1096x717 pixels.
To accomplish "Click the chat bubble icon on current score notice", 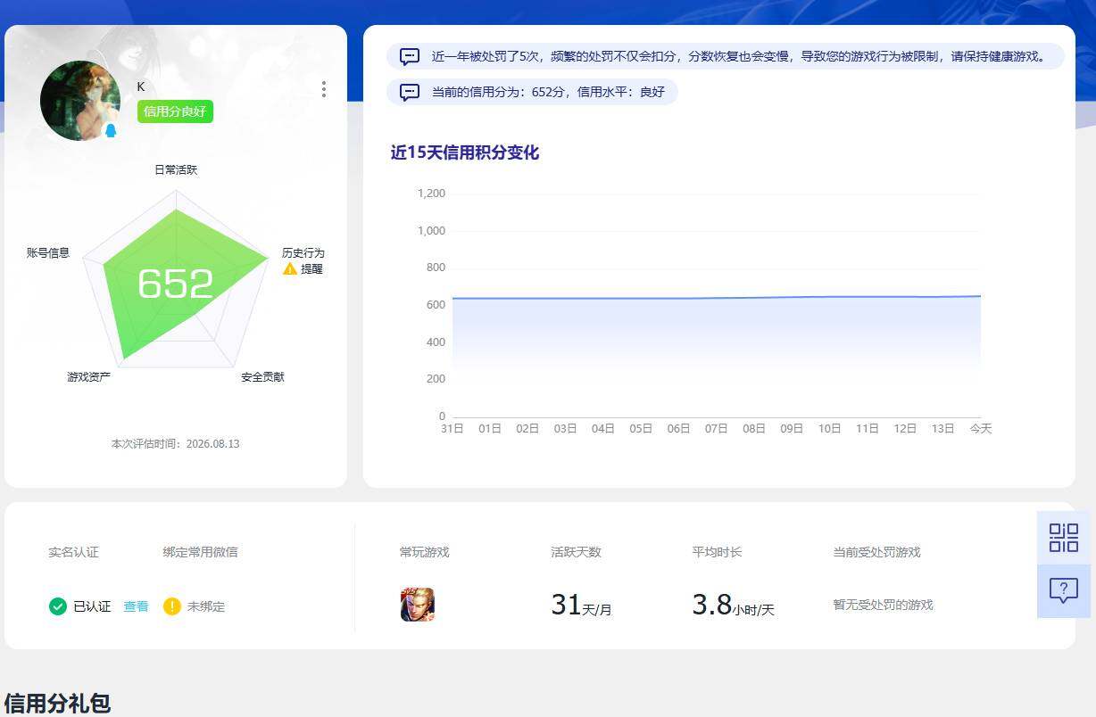I will tap(410, 92).
